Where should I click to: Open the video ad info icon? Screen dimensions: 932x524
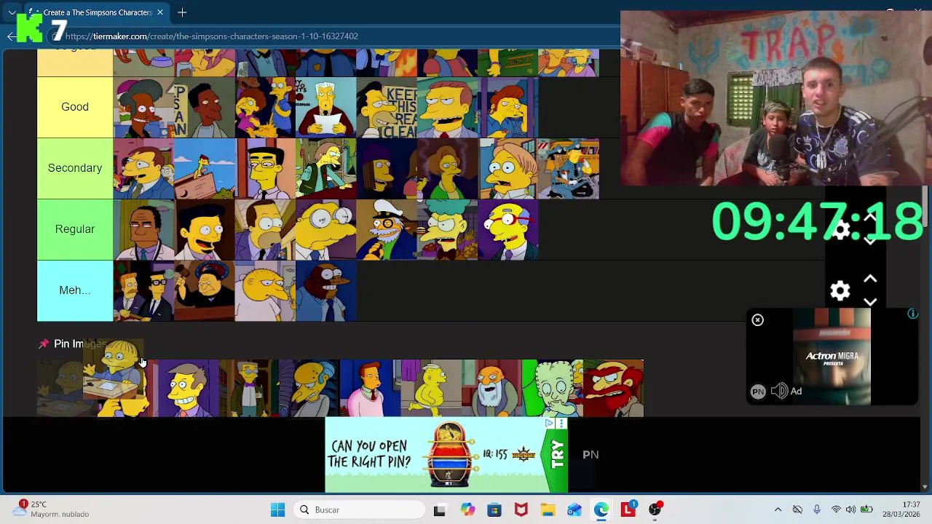click(x=912, y=314)
